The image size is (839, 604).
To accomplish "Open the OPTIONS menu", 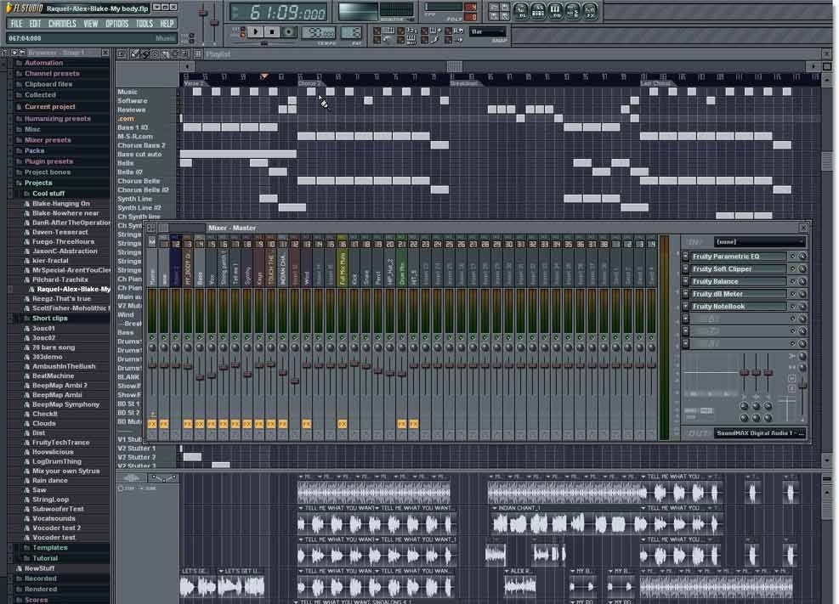I will [x=116, y=24].
